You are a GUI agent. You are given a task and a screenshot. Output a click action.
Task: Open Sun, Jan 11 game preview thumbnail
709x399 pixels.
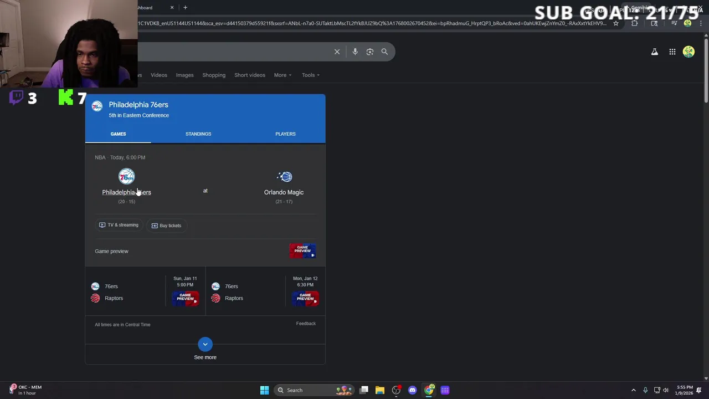click(185, 298)
